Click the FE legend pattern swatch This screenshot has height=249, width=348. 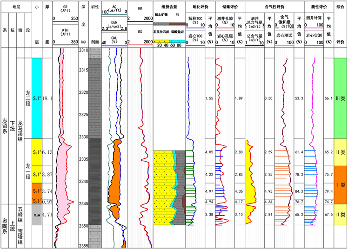click(177, 24)
